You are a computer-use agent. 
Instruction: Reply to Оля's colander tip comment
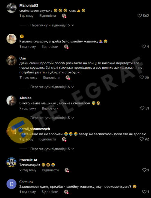[x=51, y=77]
